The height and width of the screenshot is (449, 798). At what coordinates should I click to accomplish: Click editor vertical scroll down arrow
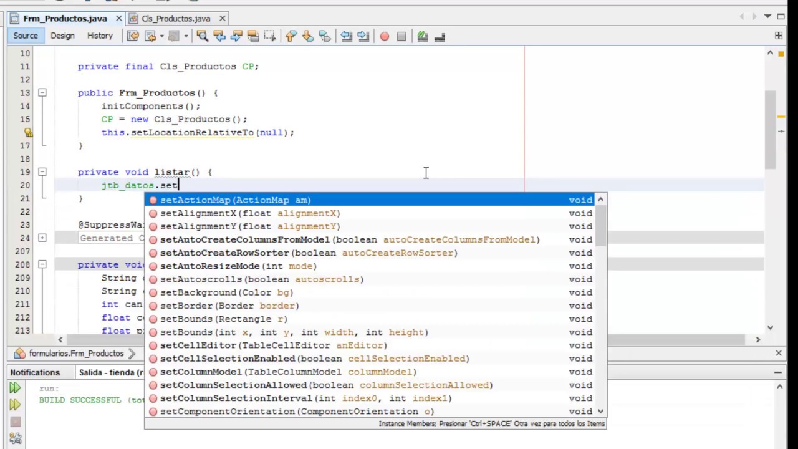[770, 327]
